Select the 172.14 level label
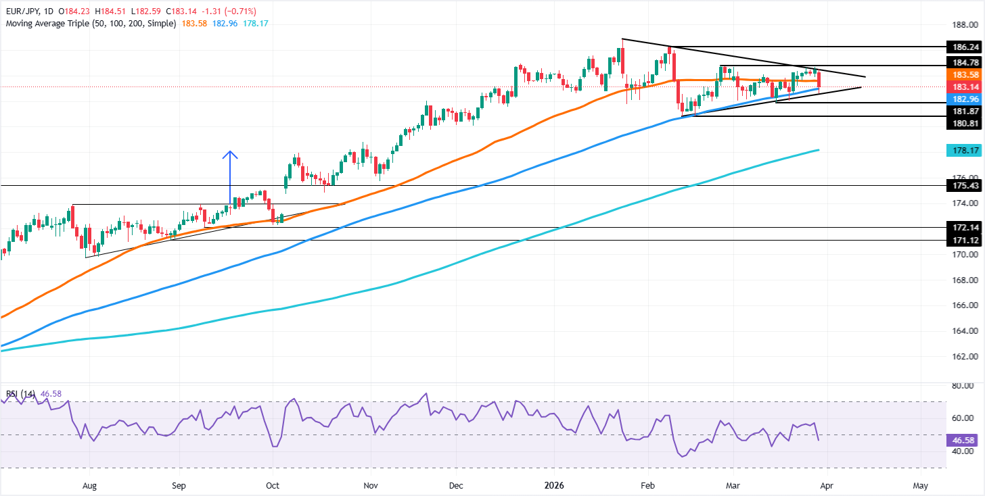Viewport: 985px width, 496px height. (x=963, y=228)
